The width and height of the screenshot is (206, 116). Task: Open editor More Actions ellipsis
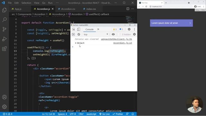point(133,9)
